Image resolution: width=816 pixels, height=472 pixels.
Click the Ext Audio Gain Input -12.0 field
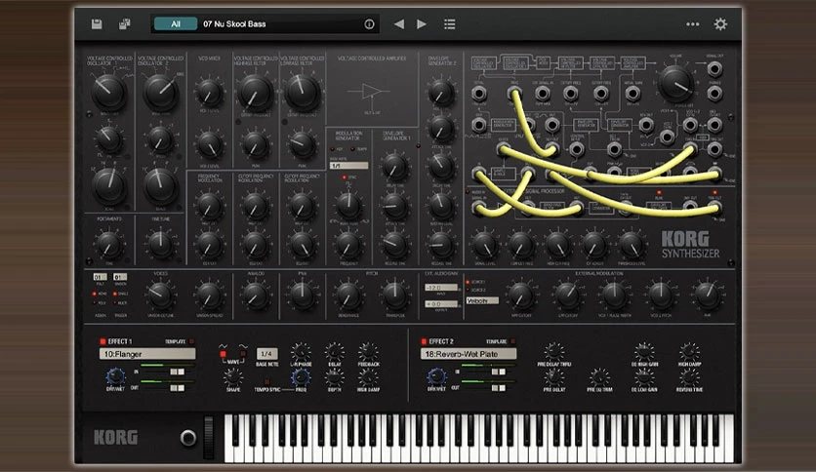[441, 287]
